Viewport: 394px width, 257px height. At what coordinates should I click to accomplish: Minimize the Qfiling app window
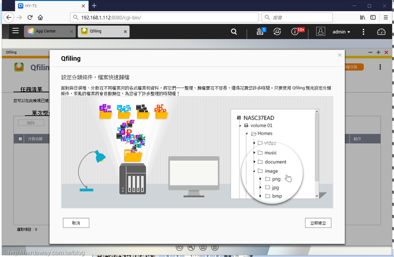370,52
